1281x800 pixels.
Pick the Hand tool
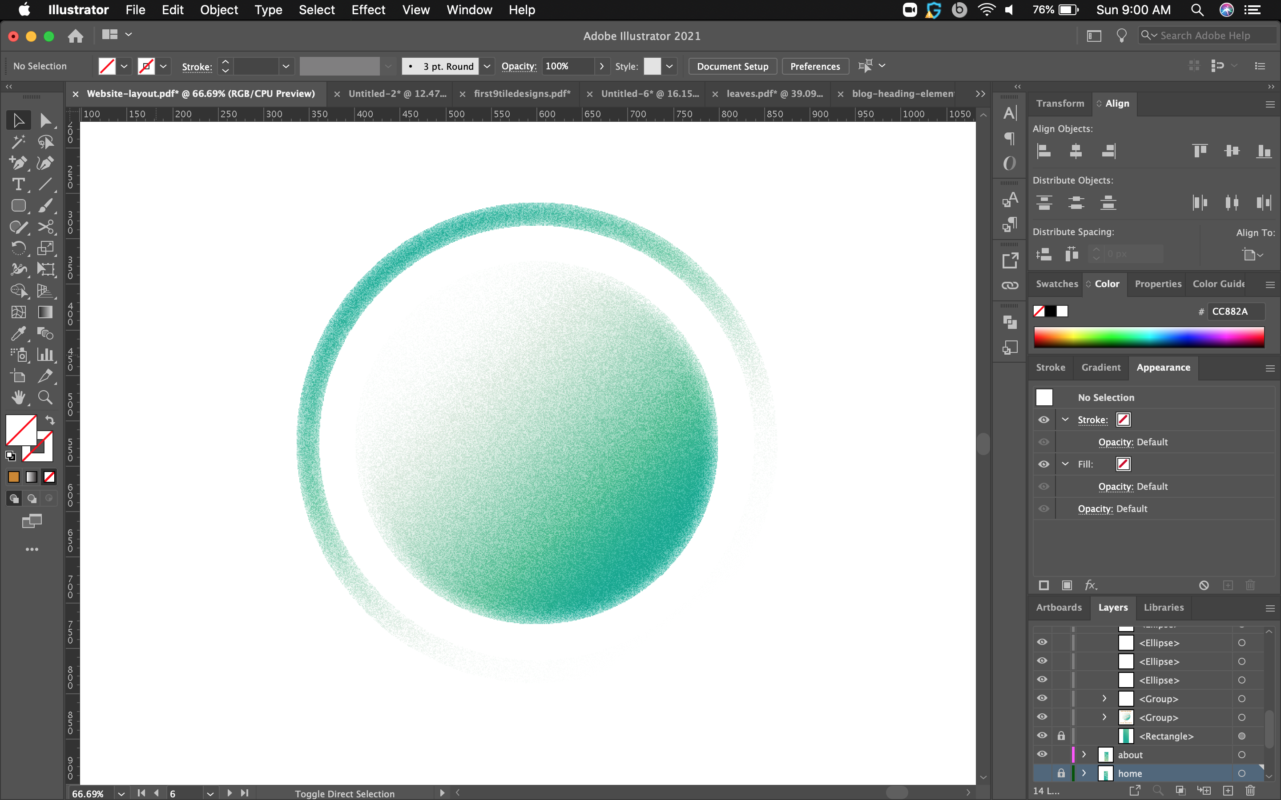18,397
